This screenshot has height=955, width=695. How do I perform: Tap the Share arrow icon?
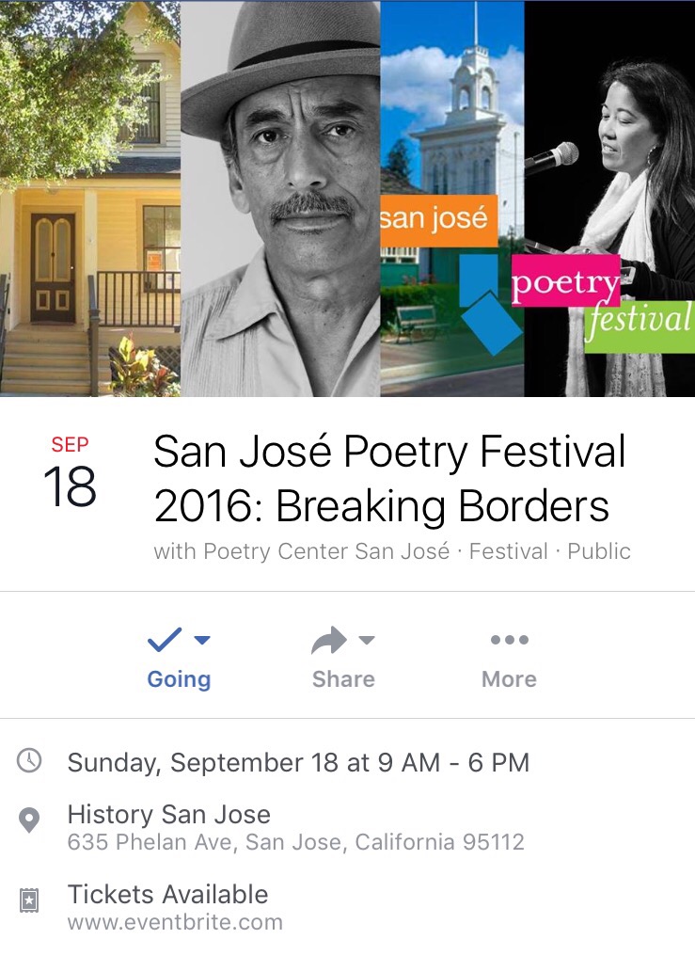pyautogui.click(x=328, y=642)
